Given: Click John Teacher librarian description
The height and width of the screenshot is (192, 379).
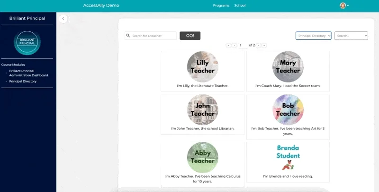Looking at the screenshot, I should (x=203, y=128).
